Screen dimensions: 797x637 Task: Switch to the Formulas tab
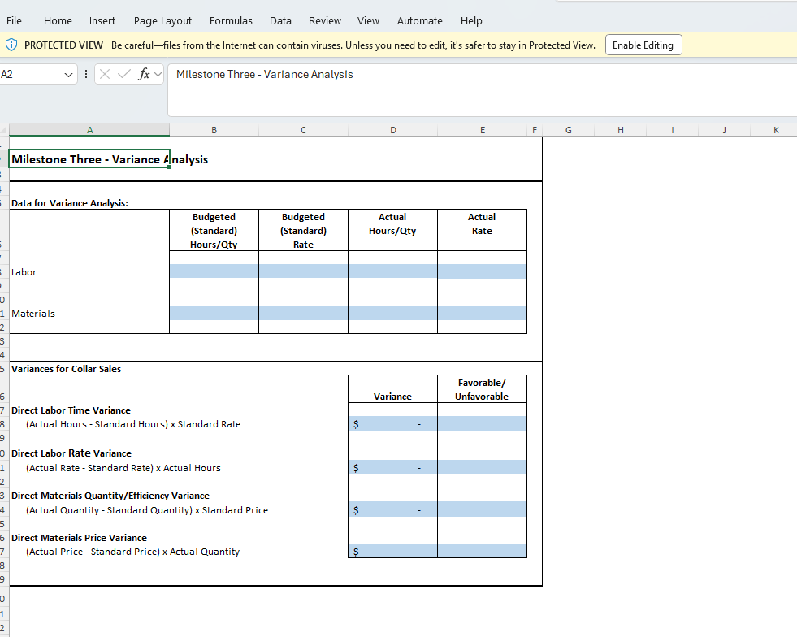[231, 20]
